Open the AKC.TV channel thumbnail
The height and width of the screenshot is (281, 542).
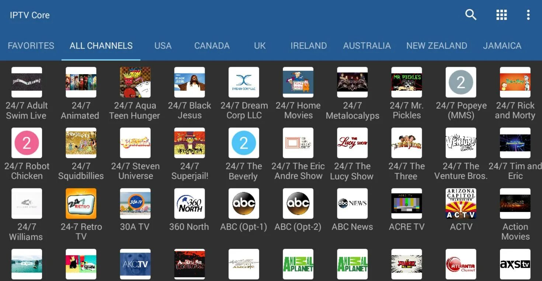[x=135, y=264]
